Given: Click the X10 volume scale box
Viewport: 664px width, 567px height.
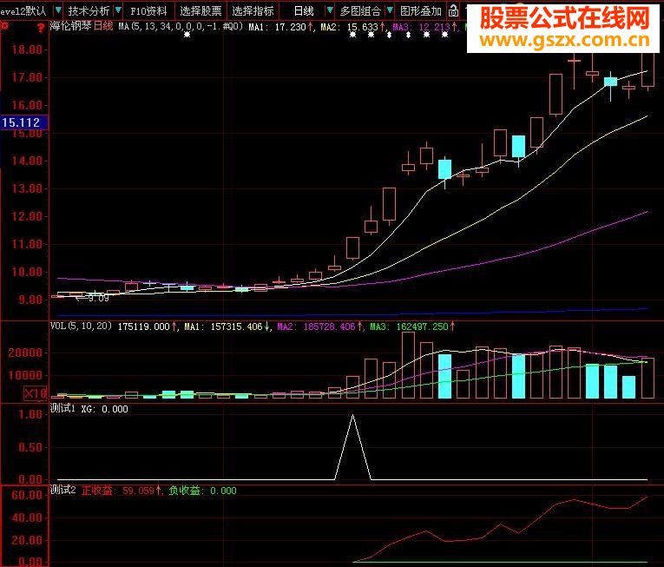Looking at the screenshot, I should tap(36, 393).
